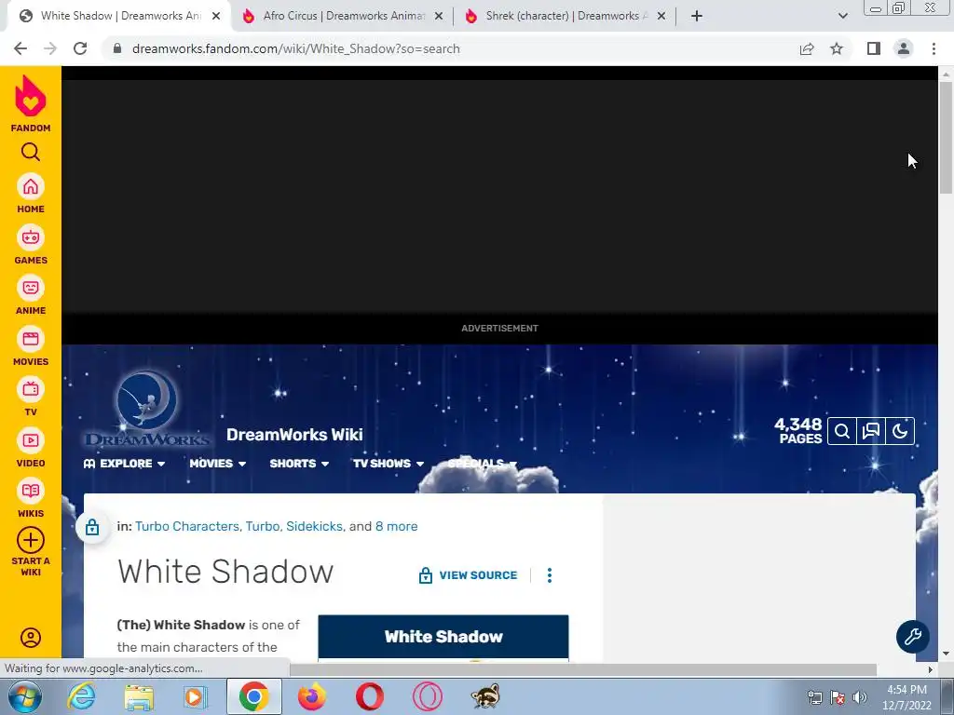This screenshot has width=954, height=715.
Task: Launch Internet Explorer from taskbar
Action: pos(82,696)
